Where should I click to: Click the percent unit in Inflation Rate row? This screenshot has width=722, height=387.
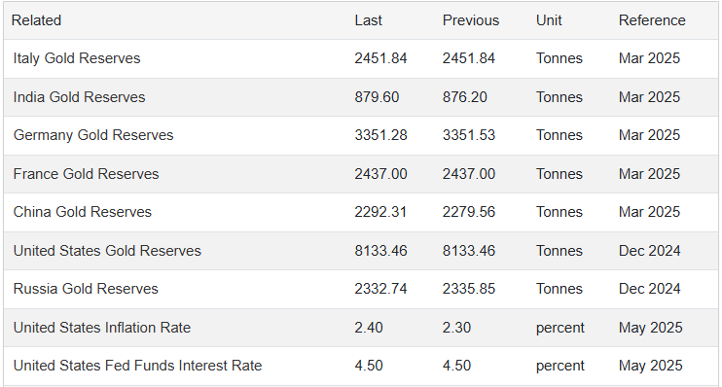[x=560, y=328]
